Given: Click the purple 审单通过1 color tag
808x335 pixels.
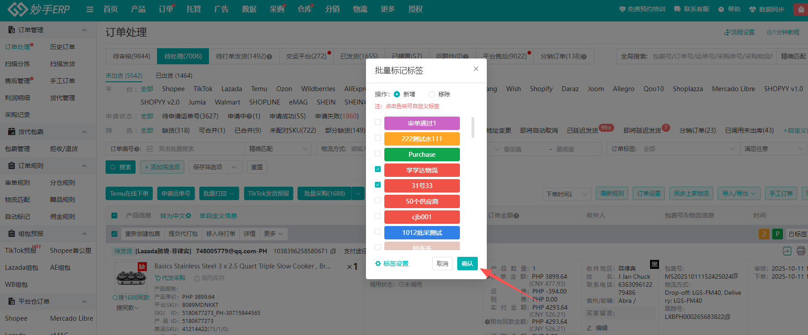Looking at the screenshot, I should pos(422,123).
